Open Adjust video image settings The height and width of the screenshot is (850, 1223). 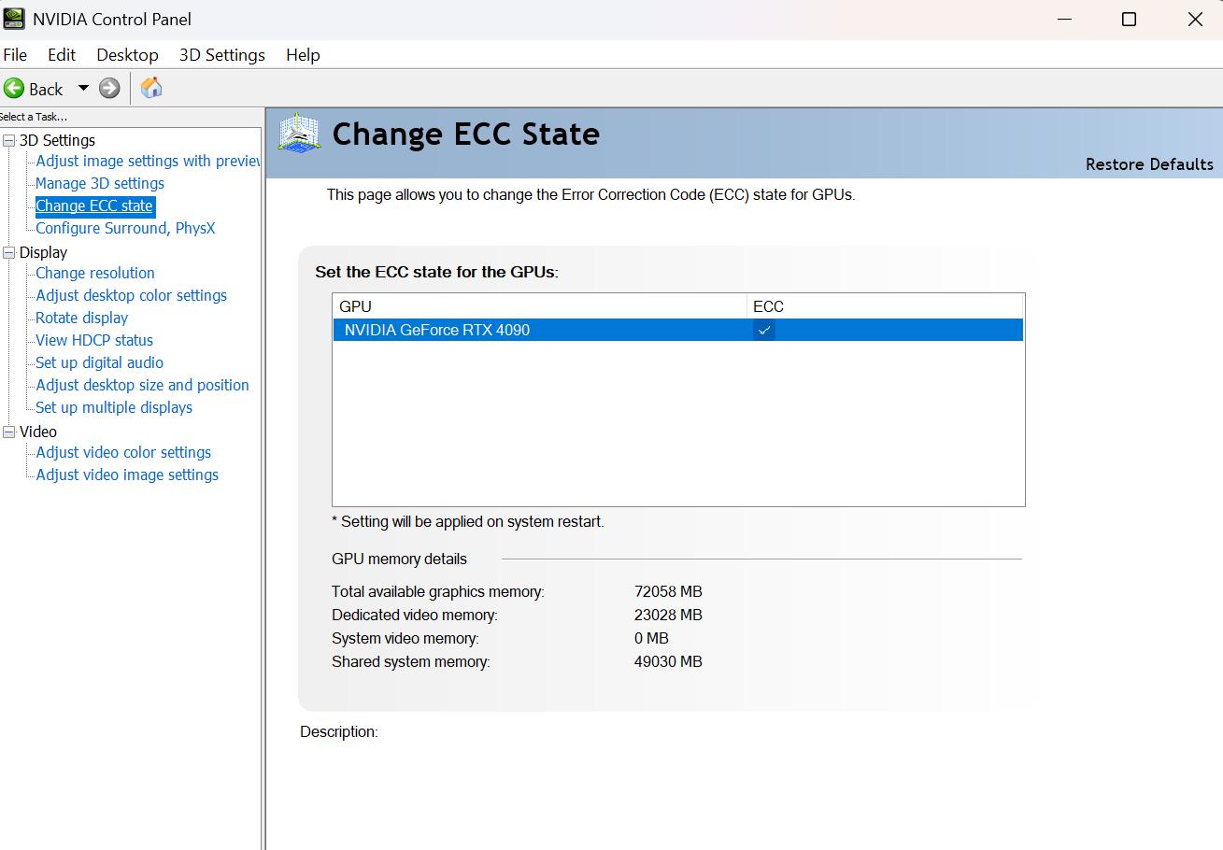coord(127,475)
